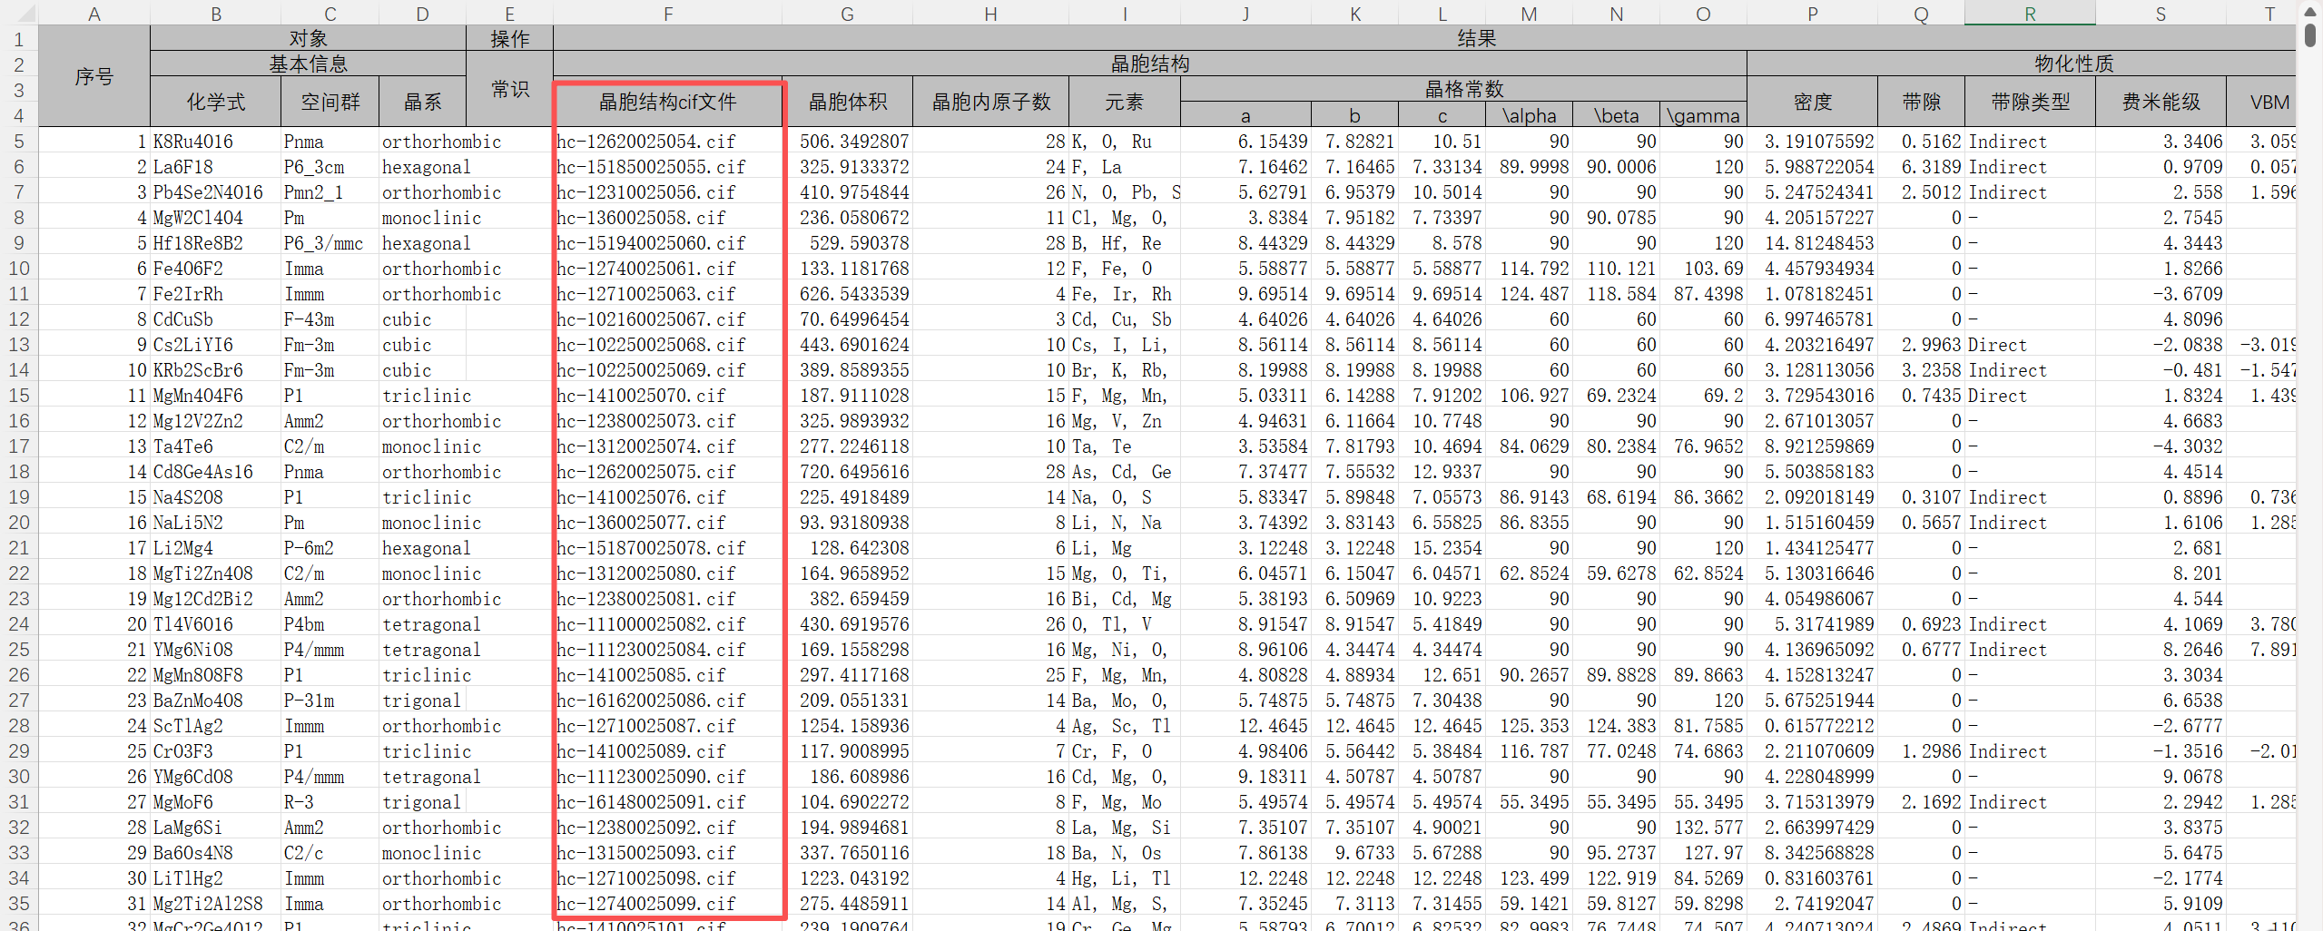Click the scroll up arrow
The width and height of the screenshot is (2323, 931).
click(2310, 11)
